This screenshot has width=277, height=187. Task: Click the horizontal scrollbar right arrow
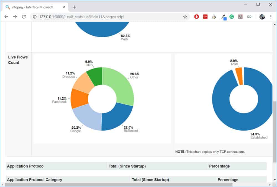(x=270, y=185)
